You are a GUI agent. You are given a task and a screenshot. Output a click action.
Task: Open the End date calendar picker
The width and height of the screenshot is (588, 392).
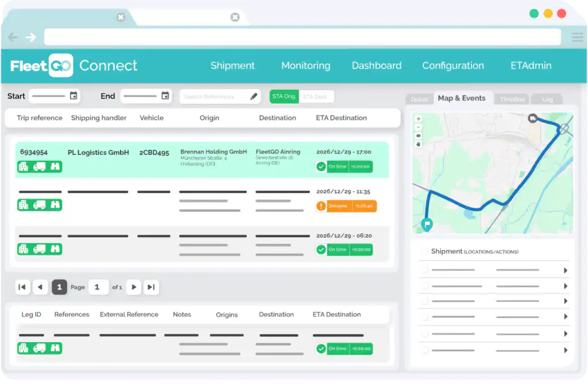[165, 96]
